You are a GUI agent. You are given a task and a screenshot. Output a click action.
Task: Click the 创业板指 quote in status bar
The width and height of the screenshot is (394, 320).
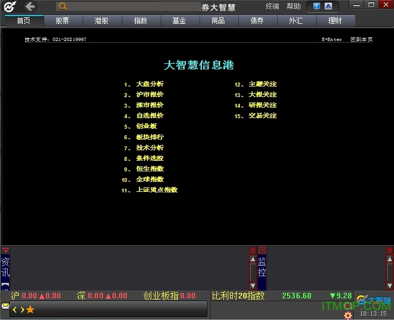pos(170,296)
